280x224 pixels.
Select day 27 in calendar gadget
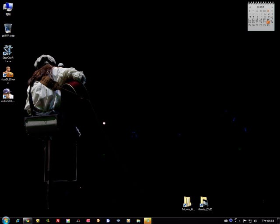click(257, 25)
